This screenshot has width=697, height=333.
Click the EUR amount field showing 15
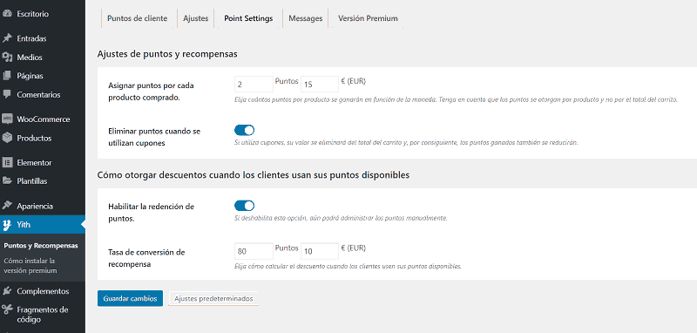coord(320,84)
